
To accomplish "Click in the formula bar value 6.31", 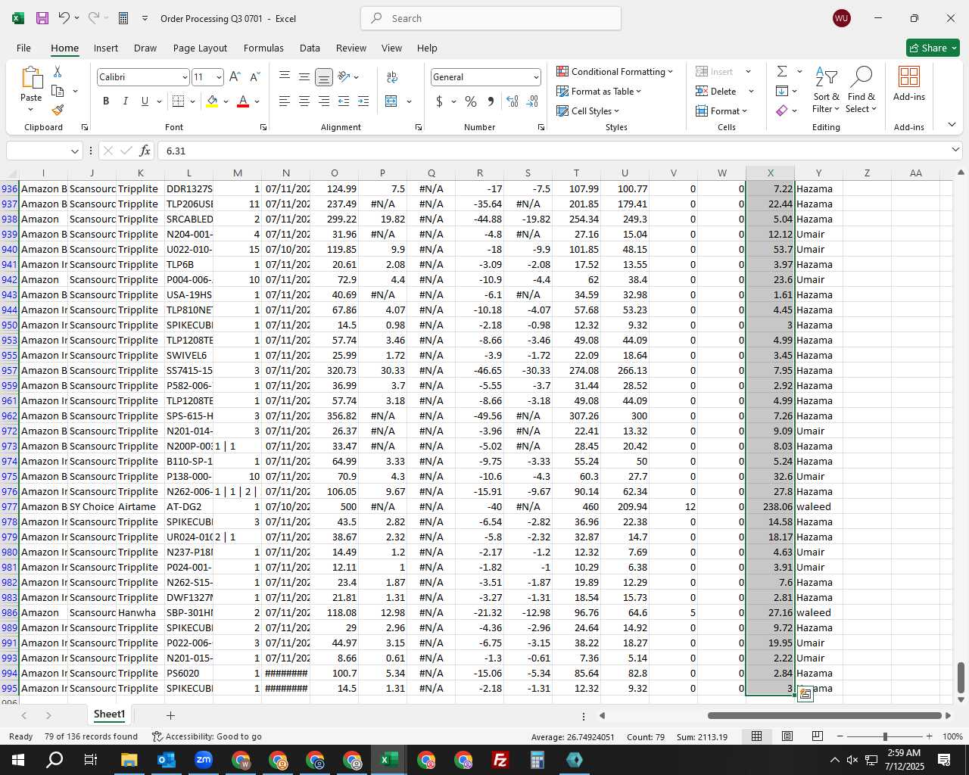I will (x=176, y=151).
